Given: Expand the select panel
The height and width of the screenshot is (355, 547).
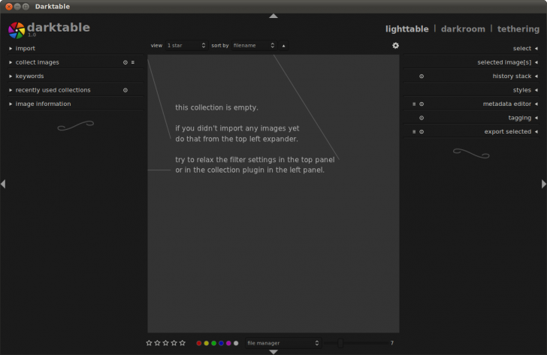Looking at the screenshot, I should click(471, 49).
